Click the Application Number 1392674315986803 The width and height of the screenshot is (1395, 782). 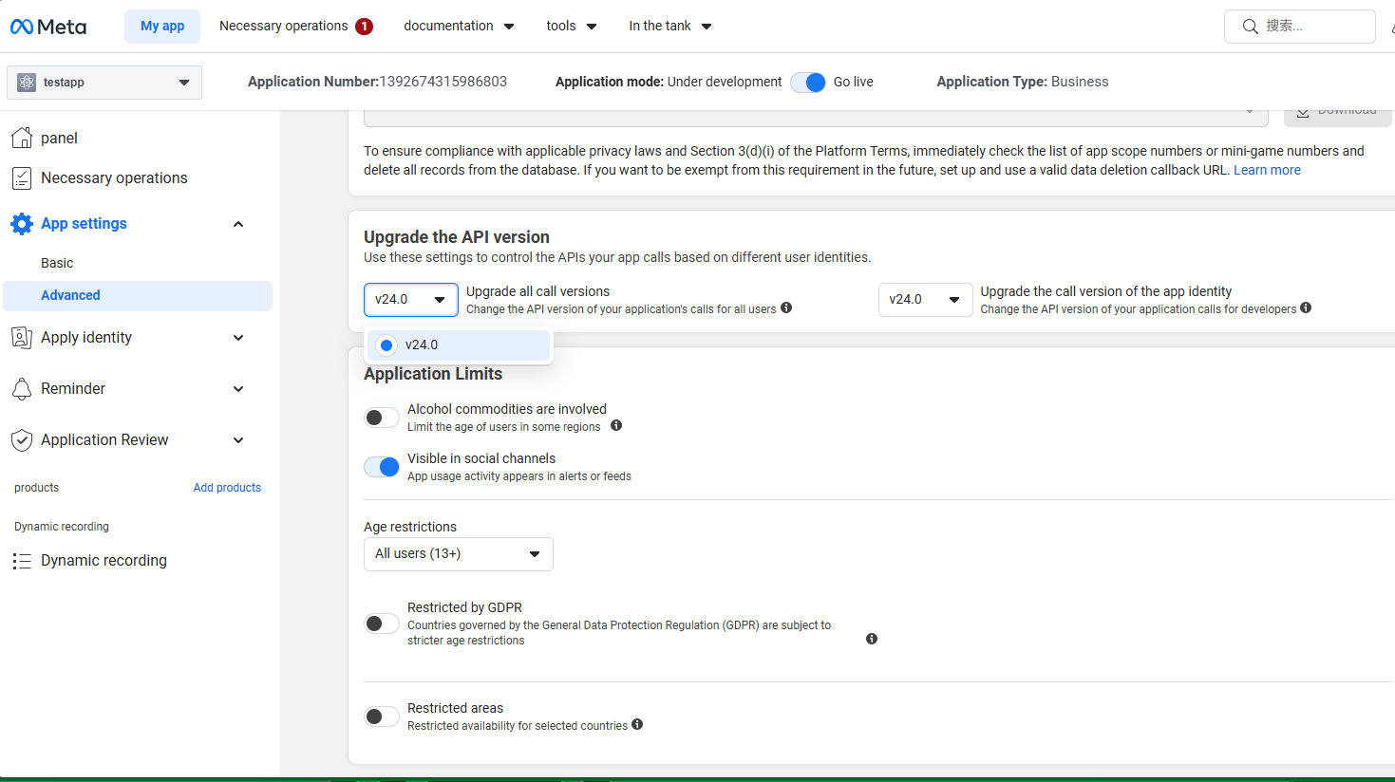(x=377, y=83)
